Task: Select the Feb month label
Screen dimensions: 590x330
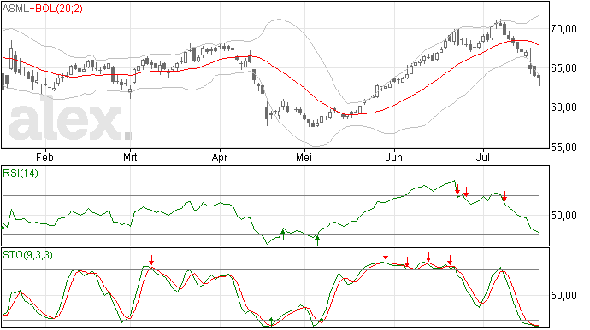Action: 44,157
